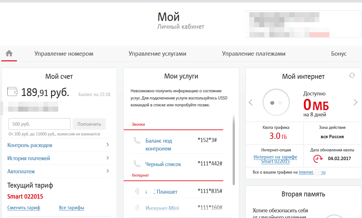Click the wallet icon near balance
The image size is (362, 218).
pos(13,92)
